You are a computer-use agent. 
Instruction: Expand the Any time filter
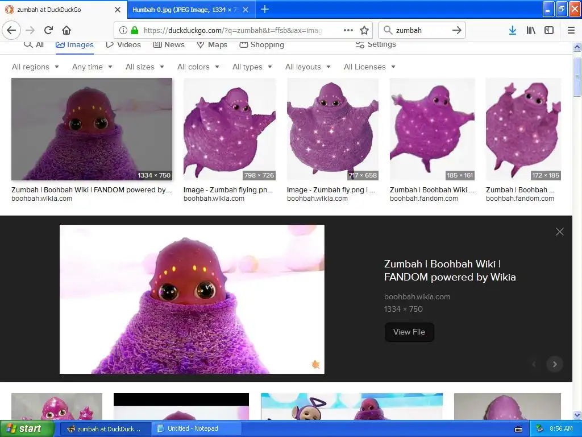pyautogui.click(x=92, y=67)
